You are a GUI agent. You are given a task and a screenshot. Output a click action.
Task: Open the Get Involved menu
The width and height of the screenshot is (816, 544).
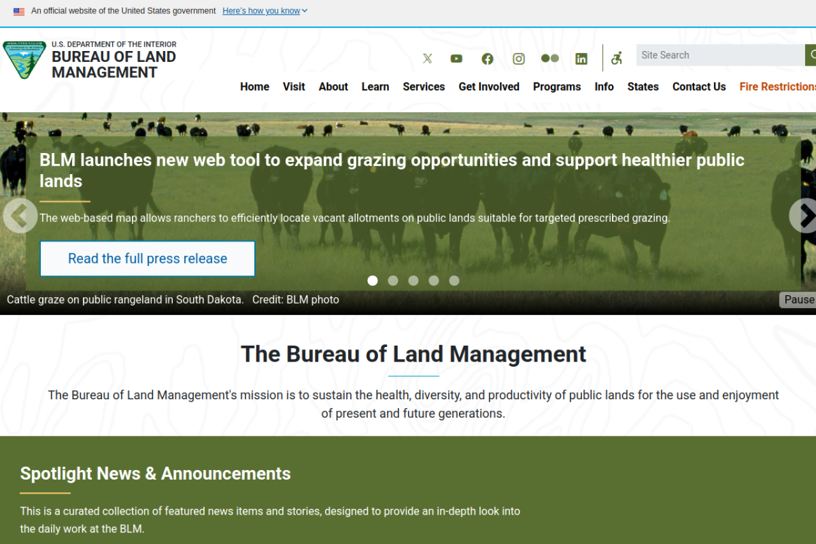(489, 87)
